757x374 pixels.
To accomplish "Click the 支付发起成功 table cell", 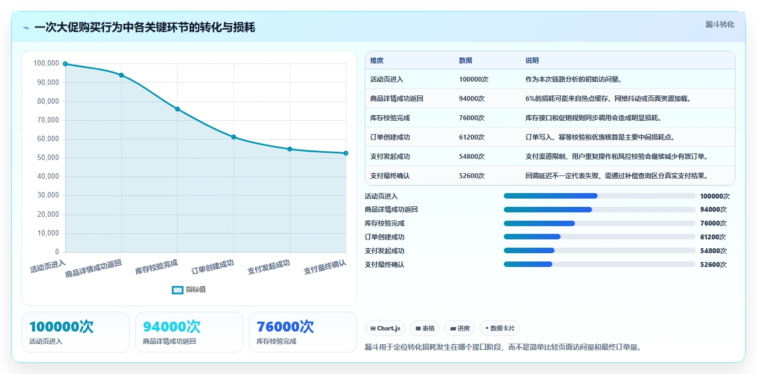I will [409, 157].
